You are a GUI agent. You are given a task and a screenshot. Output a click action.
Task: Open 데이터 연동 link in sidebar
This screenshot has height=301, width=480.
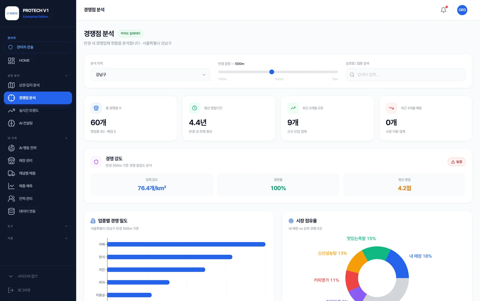click(x=38, y=211)
